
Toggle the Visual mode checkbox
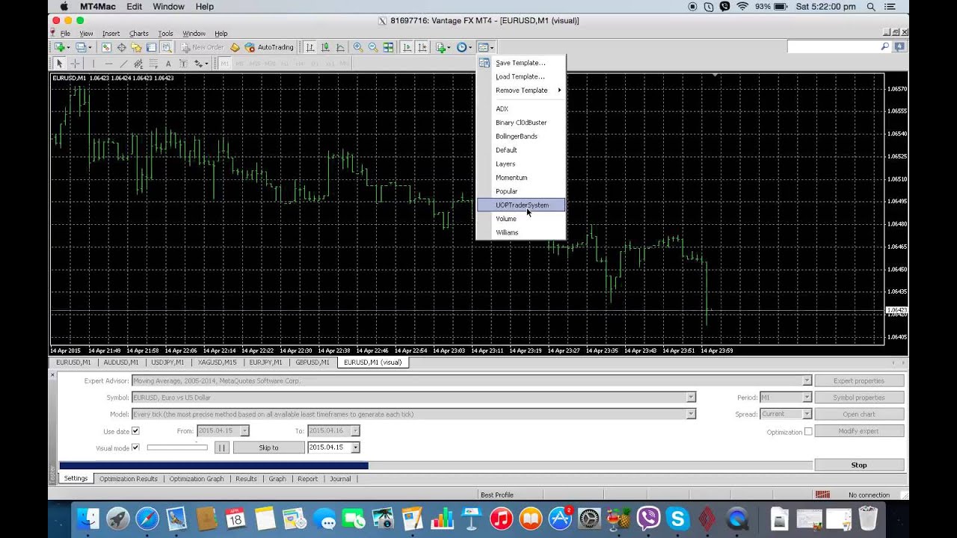pyautogui.click(x=135, y=448)
